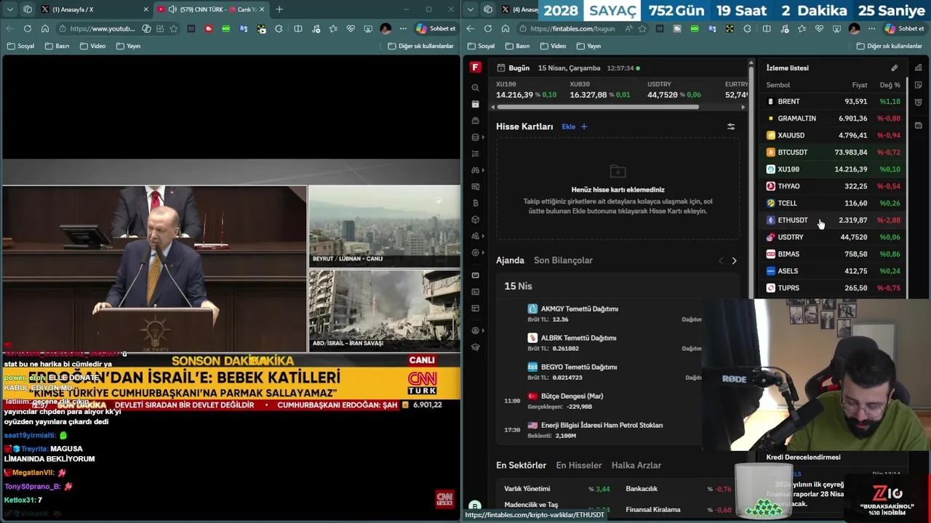Expand users menu arrow in Fintables sidebar
Image resolution: width=931 pixels, height=523 pixels.
pyautogui.click(x=483, y=236)
